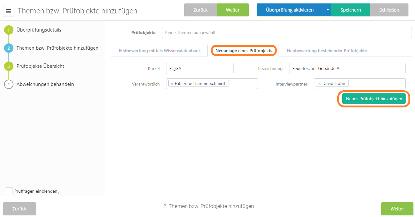
Task: Click step 3 circle Prüfobjekte Übersicht
Action: 9,66
